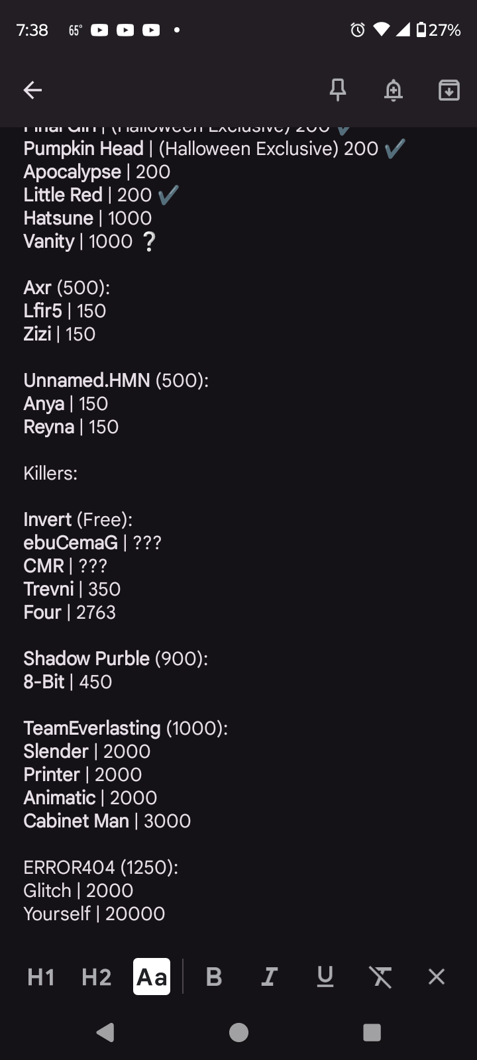The height and width of the screenshot is (1060, 477).
Task: Select the Aa normal text style
Action: tap(152, 977)
